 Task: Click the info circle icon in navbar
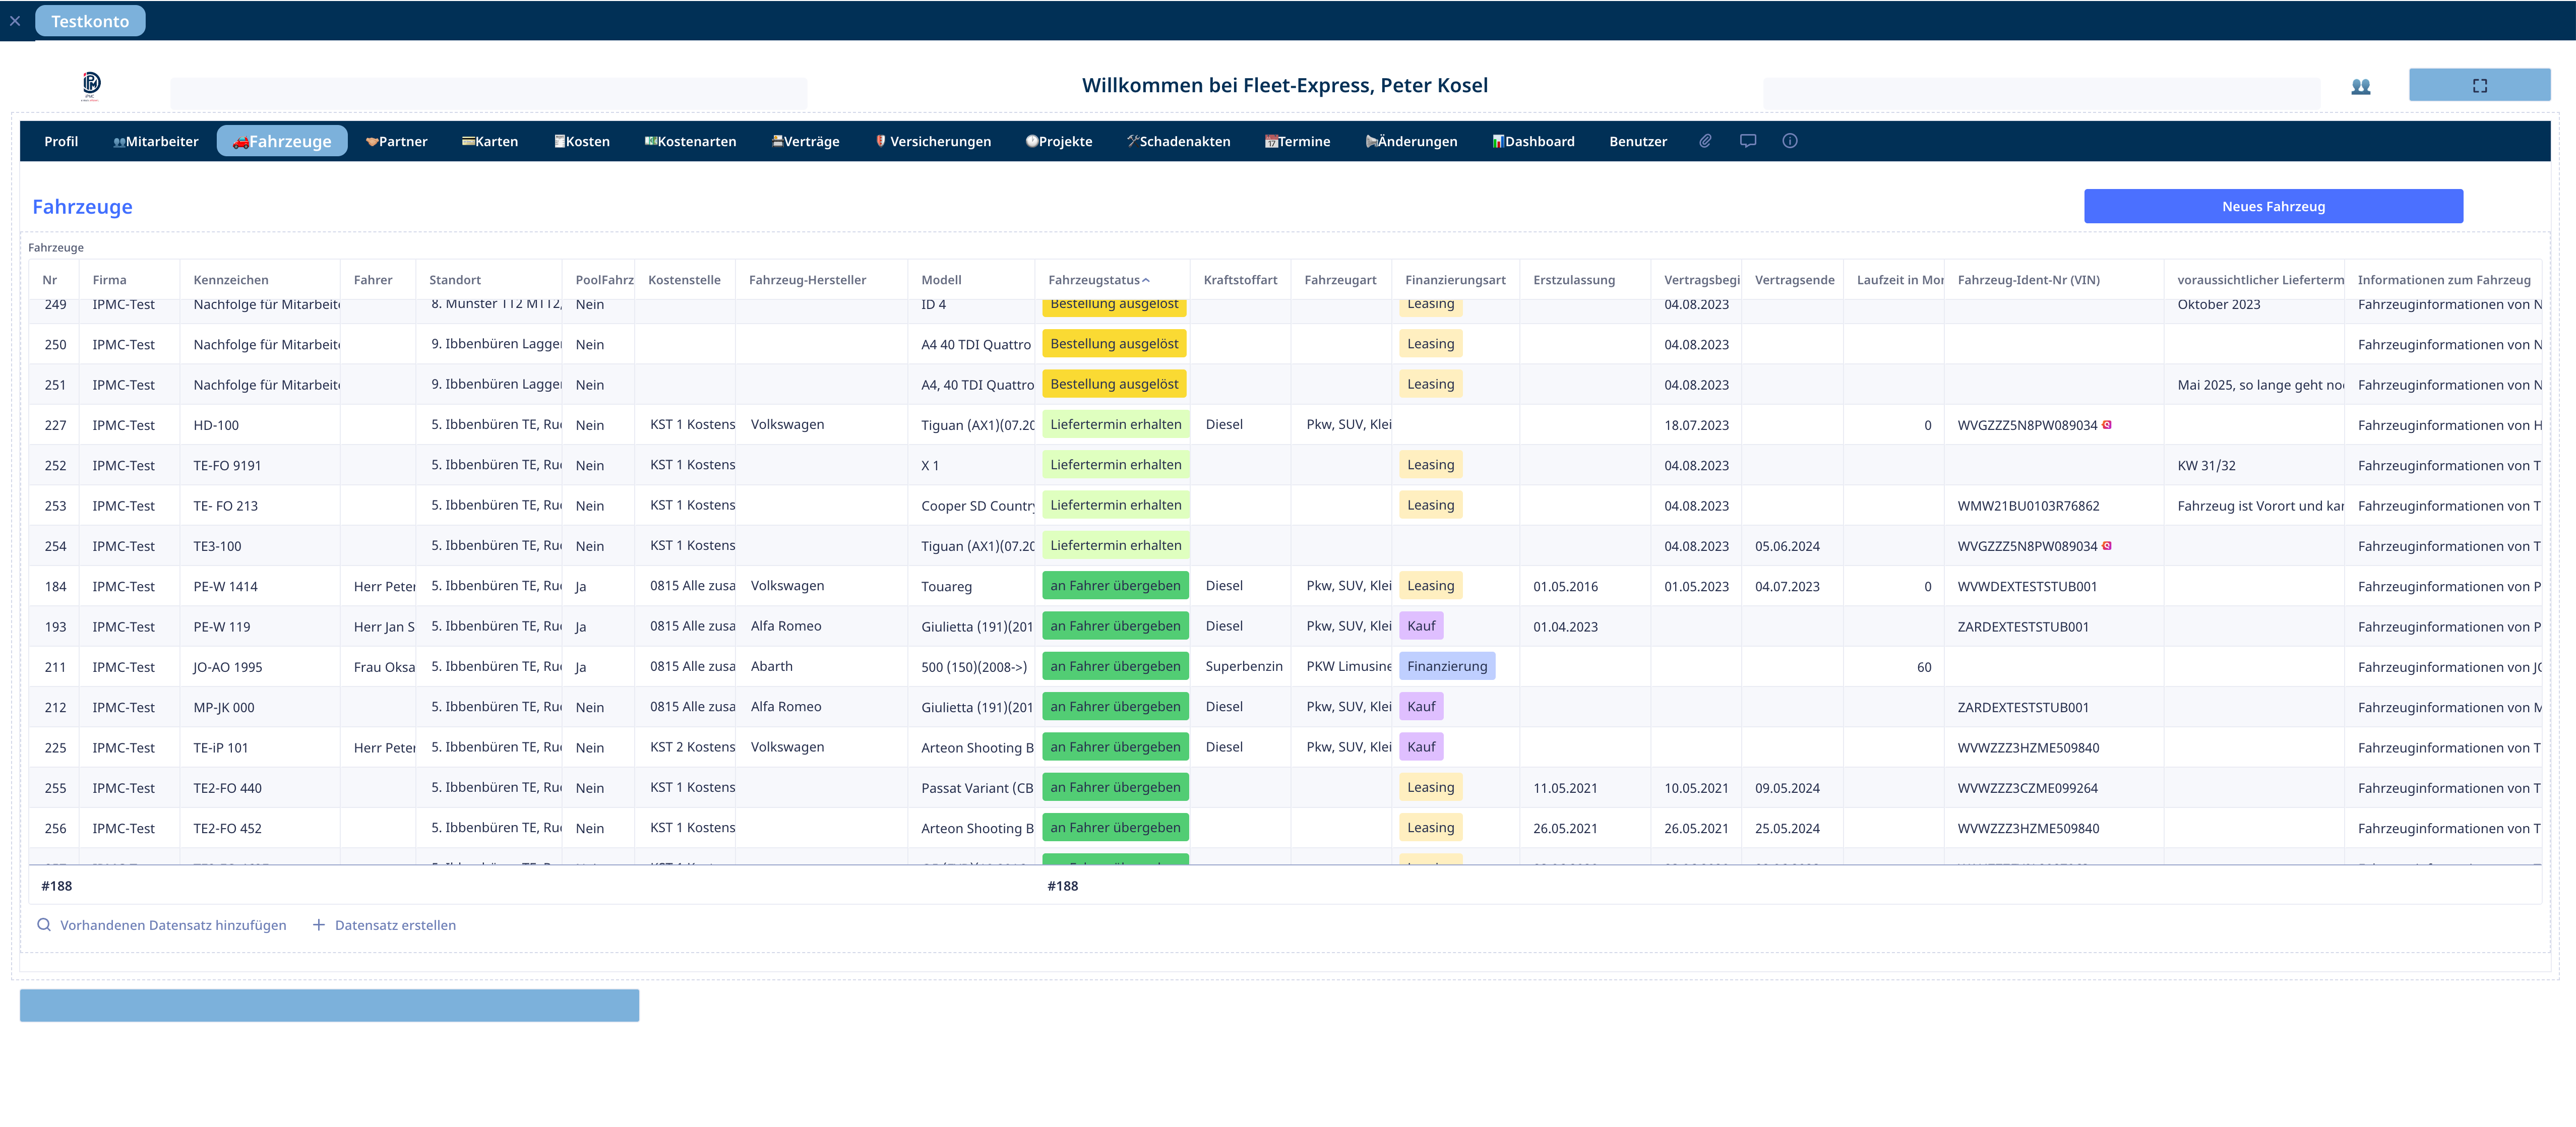pyautogui.click(x=1789, y=141)
